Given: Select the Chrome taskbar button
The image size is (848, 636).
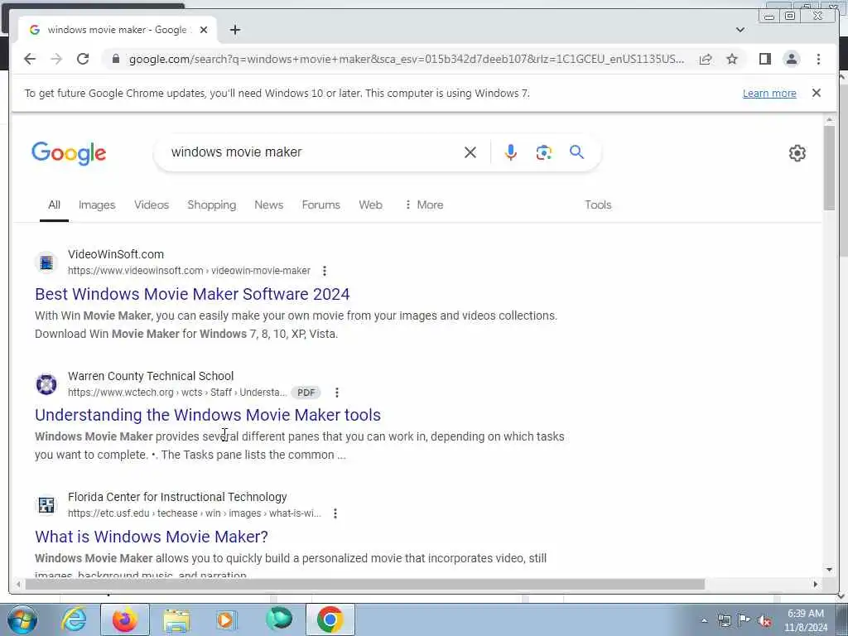Looking at the screenshot, I should 330,619.
